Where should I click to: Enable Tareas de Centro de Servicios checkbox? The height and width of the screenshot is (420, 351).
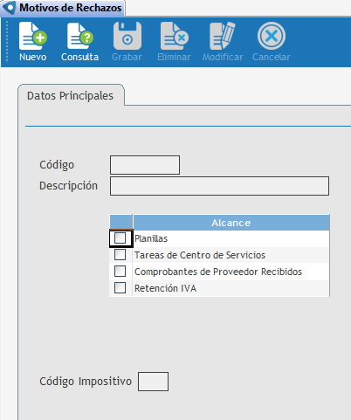pos(120,255)
